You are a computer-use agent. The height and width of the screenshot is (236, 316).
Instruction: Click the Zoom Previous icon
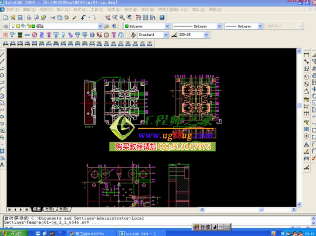129,17
